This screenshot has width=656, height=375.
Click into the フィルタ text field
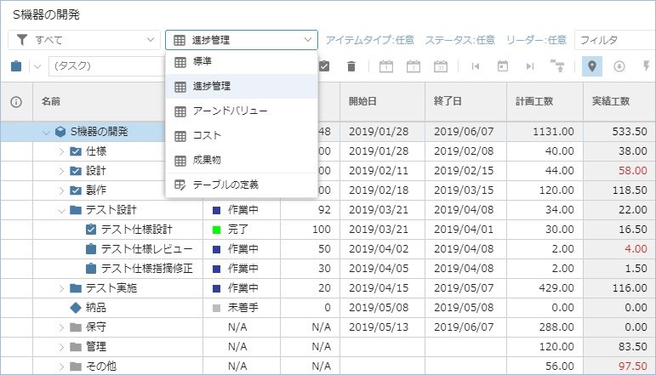click(614, 40)
